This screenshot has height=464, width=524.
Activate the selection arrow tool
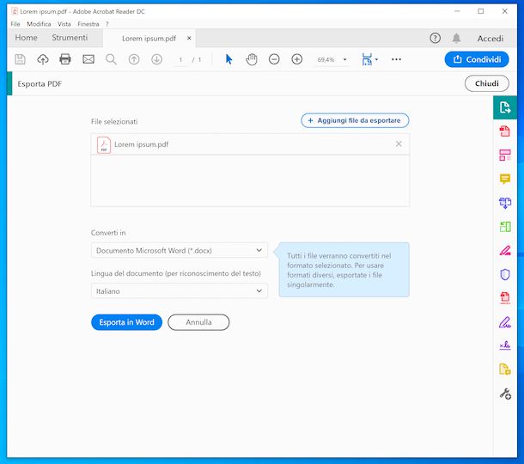pos(228,59)
